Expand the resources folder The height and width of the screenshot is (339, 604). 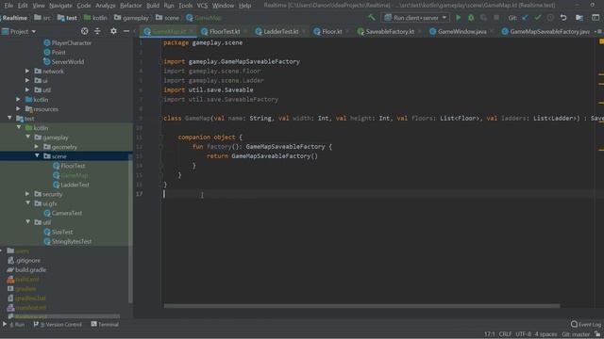[18, 109]
